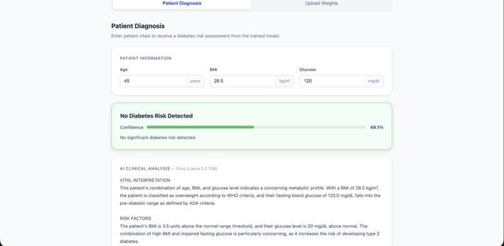Click the BMI input field showing 28.5
This screenshot has height=246, width=504.
click(x=243, y=81)
